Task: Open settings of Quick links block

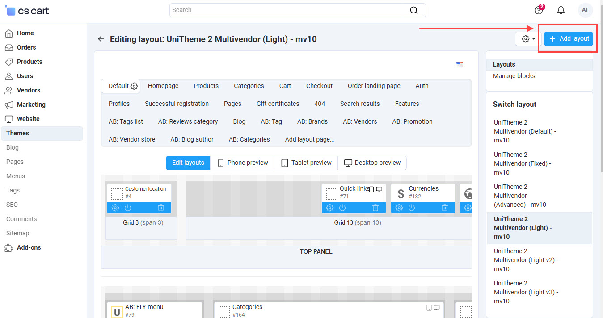Action: click(330, 208)
